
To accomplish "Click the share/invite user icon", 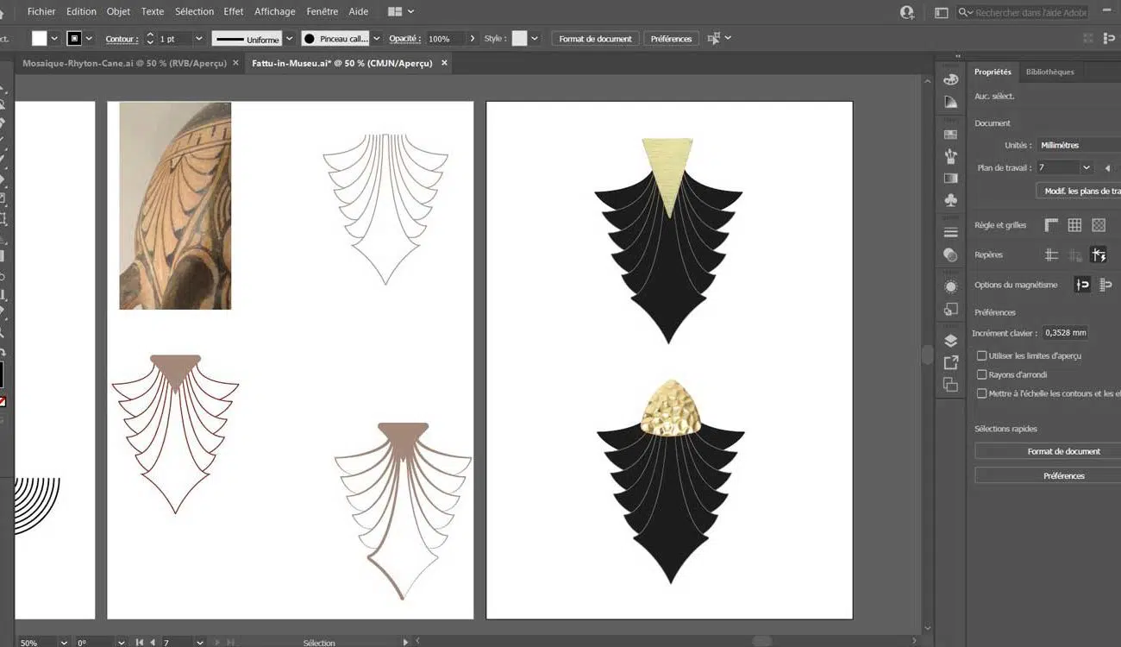I will tap(906, 12).
